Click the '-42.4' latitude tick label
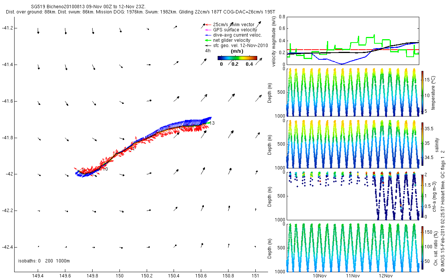 click(7, 247)
